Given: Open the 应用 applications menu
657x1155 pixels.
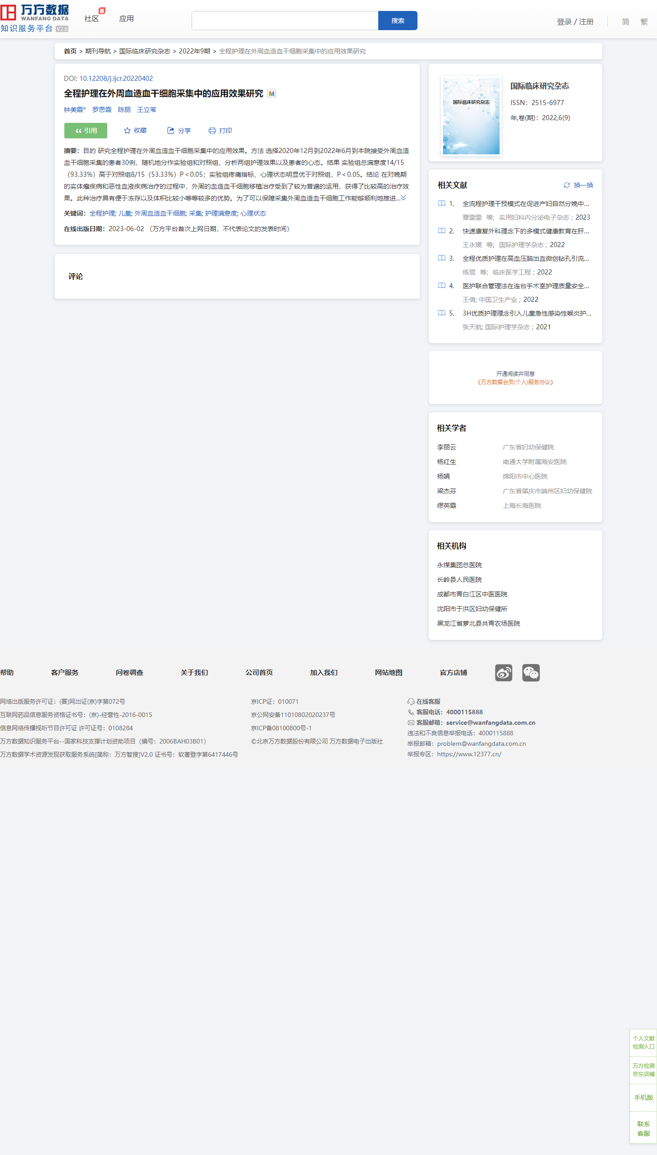Looking at the screenshot, I should 126,19.
